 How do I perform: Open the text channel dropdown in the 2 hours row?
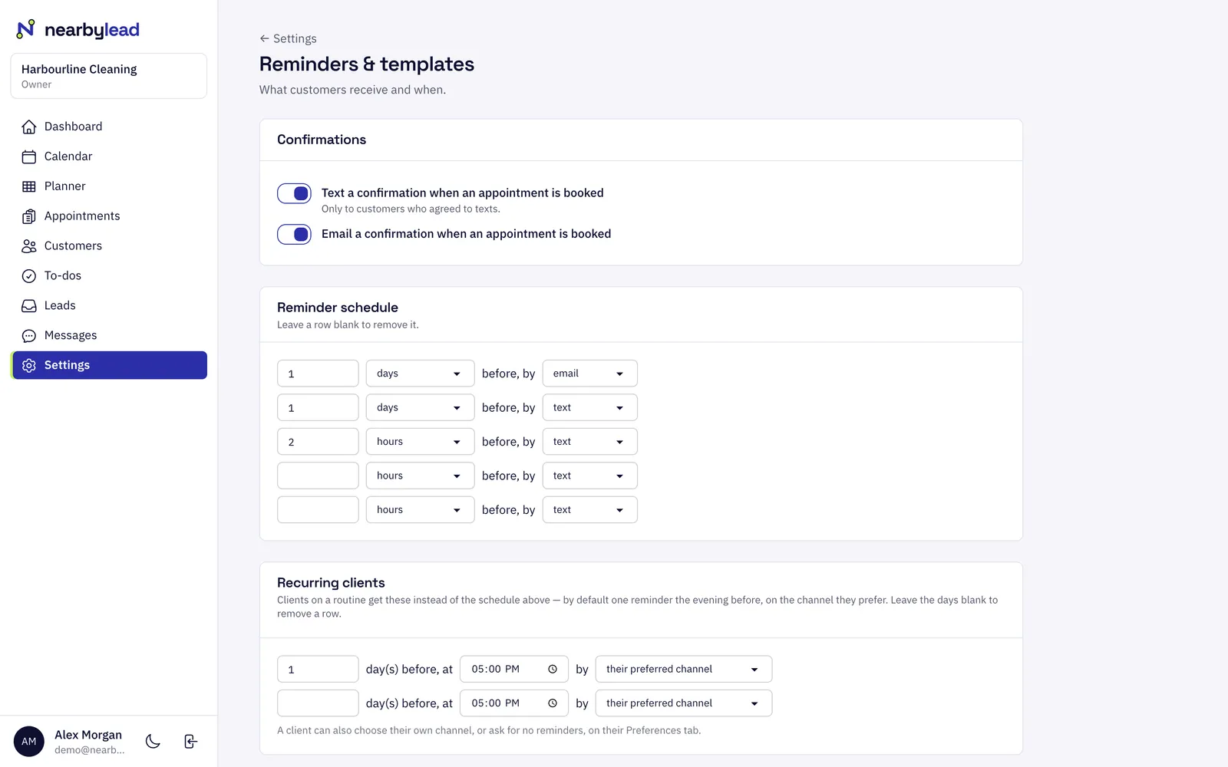tap(589, 442)
